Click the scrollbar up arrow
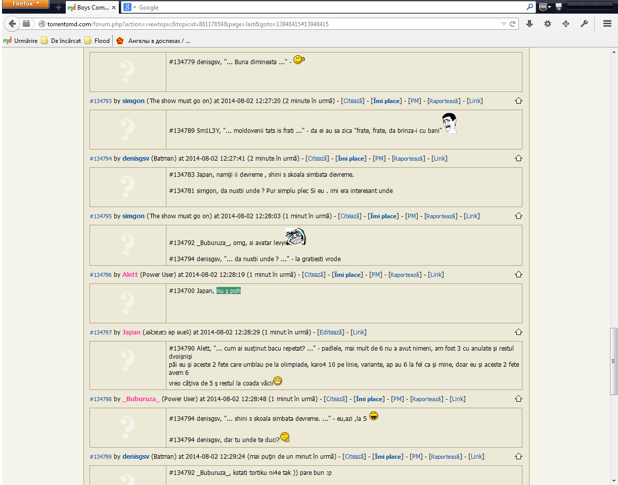The height and width of the screenshot is (485, 618). tap(613, 52)
